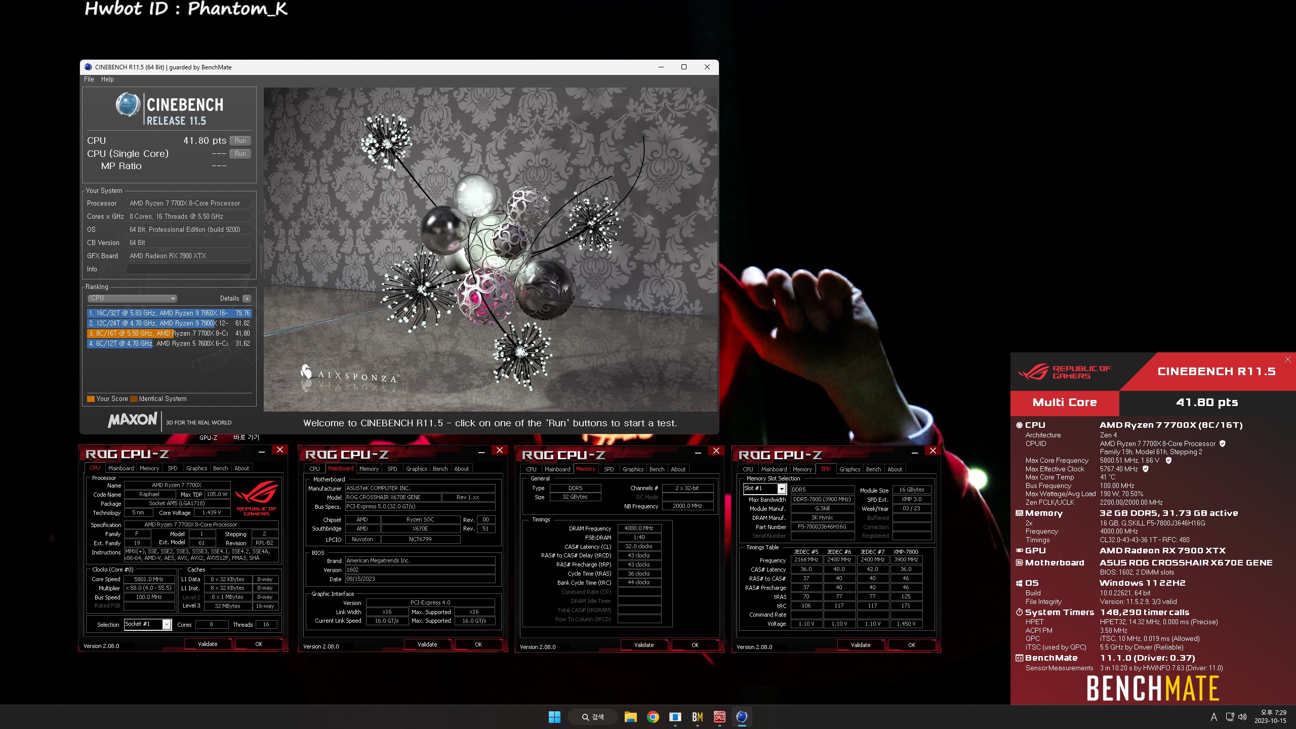The image size is (1296, 729).
Task: Click the MAXON logo in Cinebench
Action: pos(133,420)
